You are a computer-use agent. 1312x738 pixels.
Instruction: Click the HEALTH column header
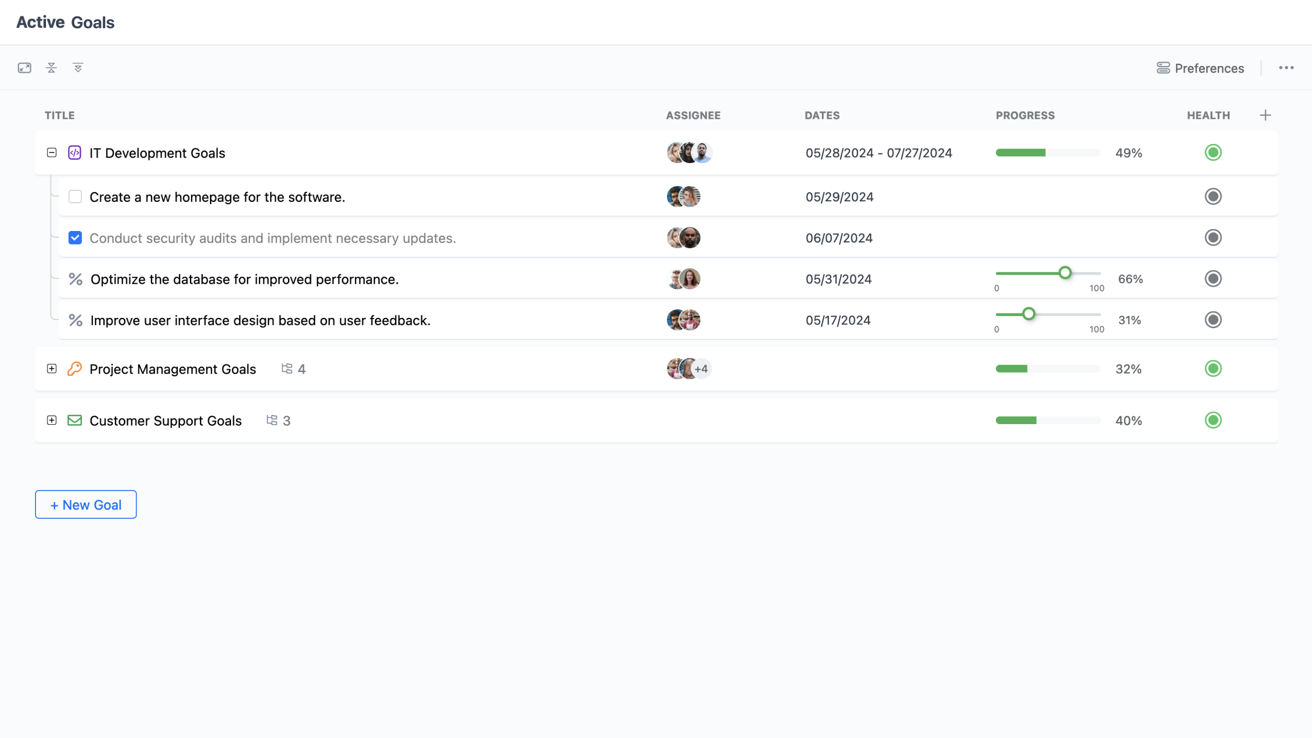pyautogui.click(x=1208, y=115)
